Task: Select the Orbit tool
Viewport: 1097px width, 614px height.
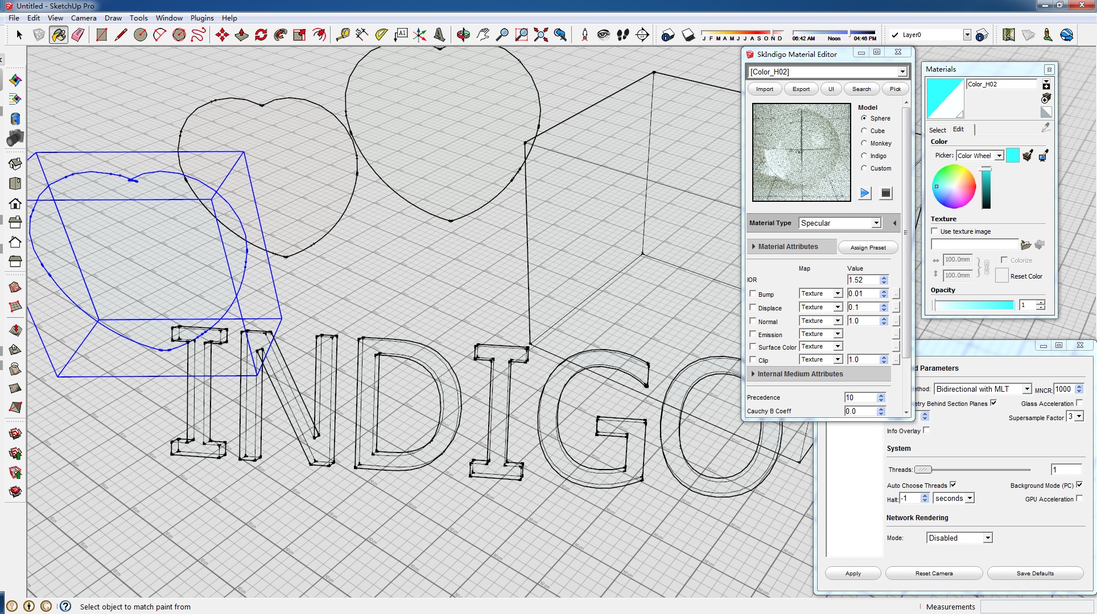Action: 463,35
